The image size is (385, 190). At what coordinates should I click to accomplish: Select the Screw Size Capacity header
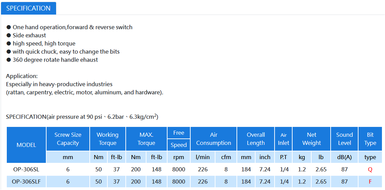pos(68,139)
